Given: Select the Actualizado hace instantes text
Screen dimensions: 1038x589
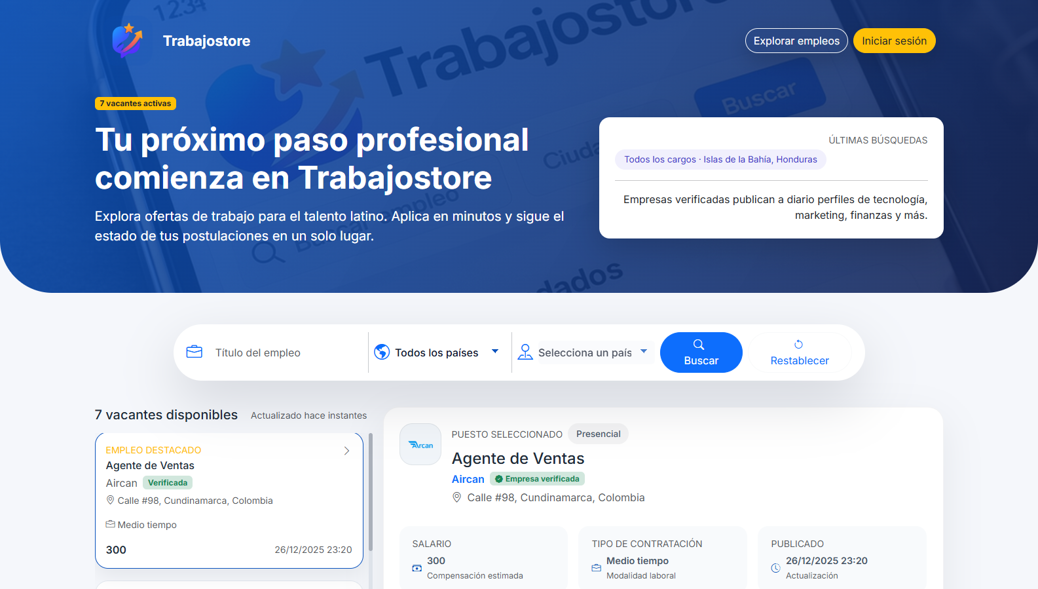Looking at the screenshot, I should click(308, 415).
